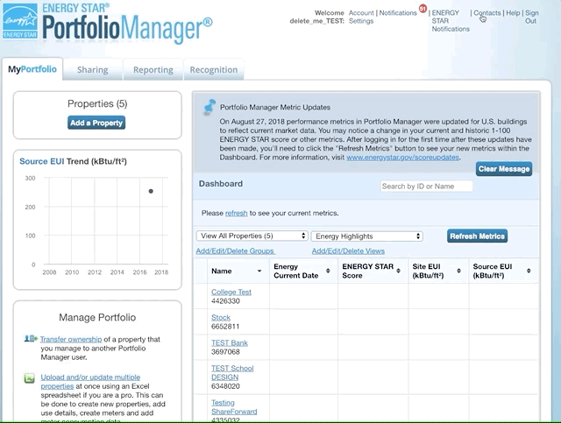Open www.energystar.gov/scoreupdates link
This screenshot has width=561, height=423.
(x=402, y=158)
